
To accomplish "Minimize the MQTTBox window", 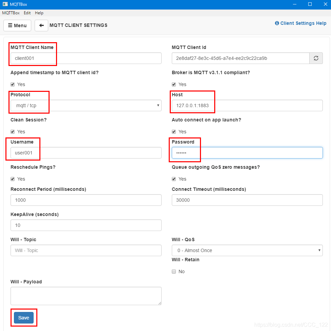I will pyautogui.click(x=295, y=4).
